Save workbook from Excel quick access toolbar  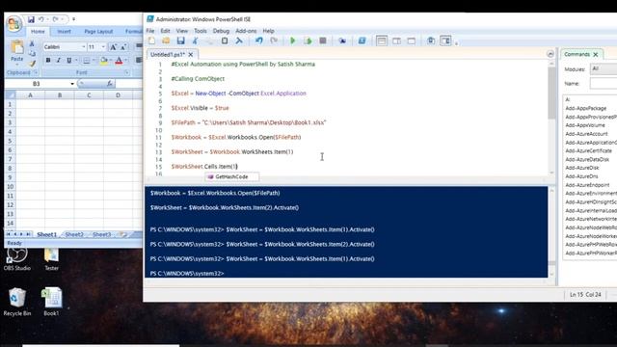31,19
